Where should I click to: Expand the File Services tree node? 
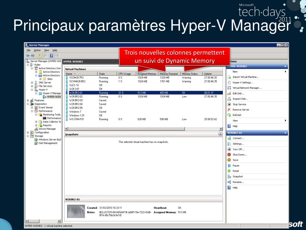click(x=32, y=86)
